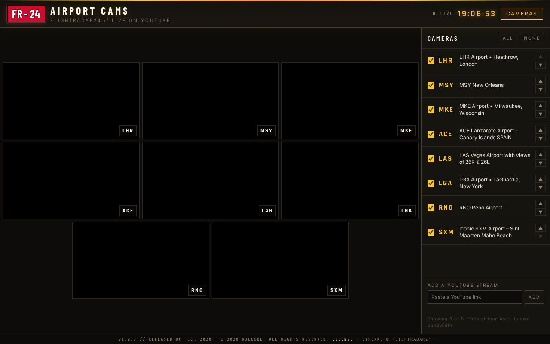Move LGA camera up in list

pyautogui.click(x=541, y=179)
